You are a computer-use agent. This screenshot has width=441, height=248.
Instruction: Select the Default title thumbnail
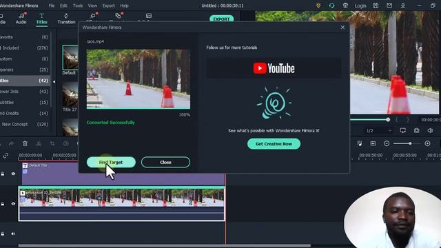coord(70,58)
